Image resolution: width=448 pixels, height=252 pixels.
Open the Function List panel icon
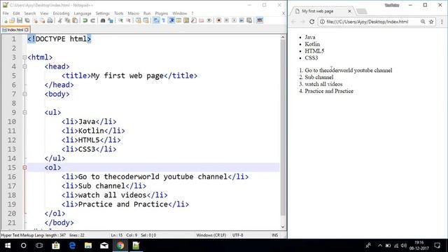(194, 20)
